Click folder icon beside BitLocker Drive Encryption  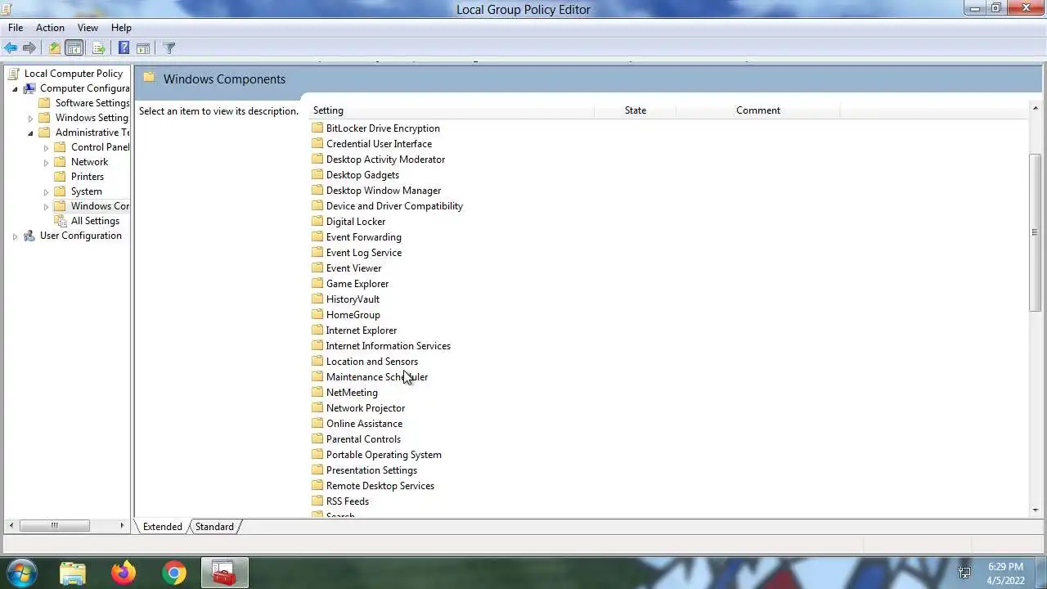click(317, 128)
